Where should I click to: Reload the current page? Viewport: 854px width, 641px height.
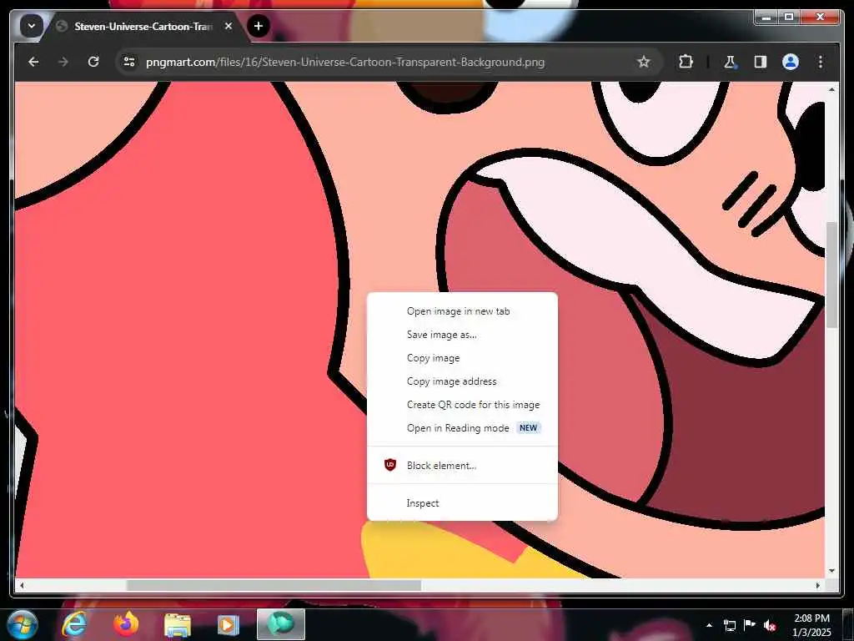tap(93, 62)
